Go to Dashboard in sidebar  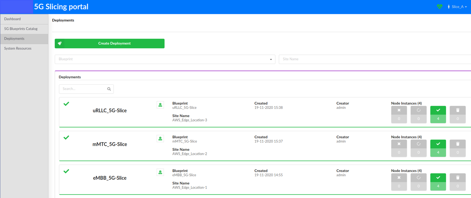[x=24, y=19]
